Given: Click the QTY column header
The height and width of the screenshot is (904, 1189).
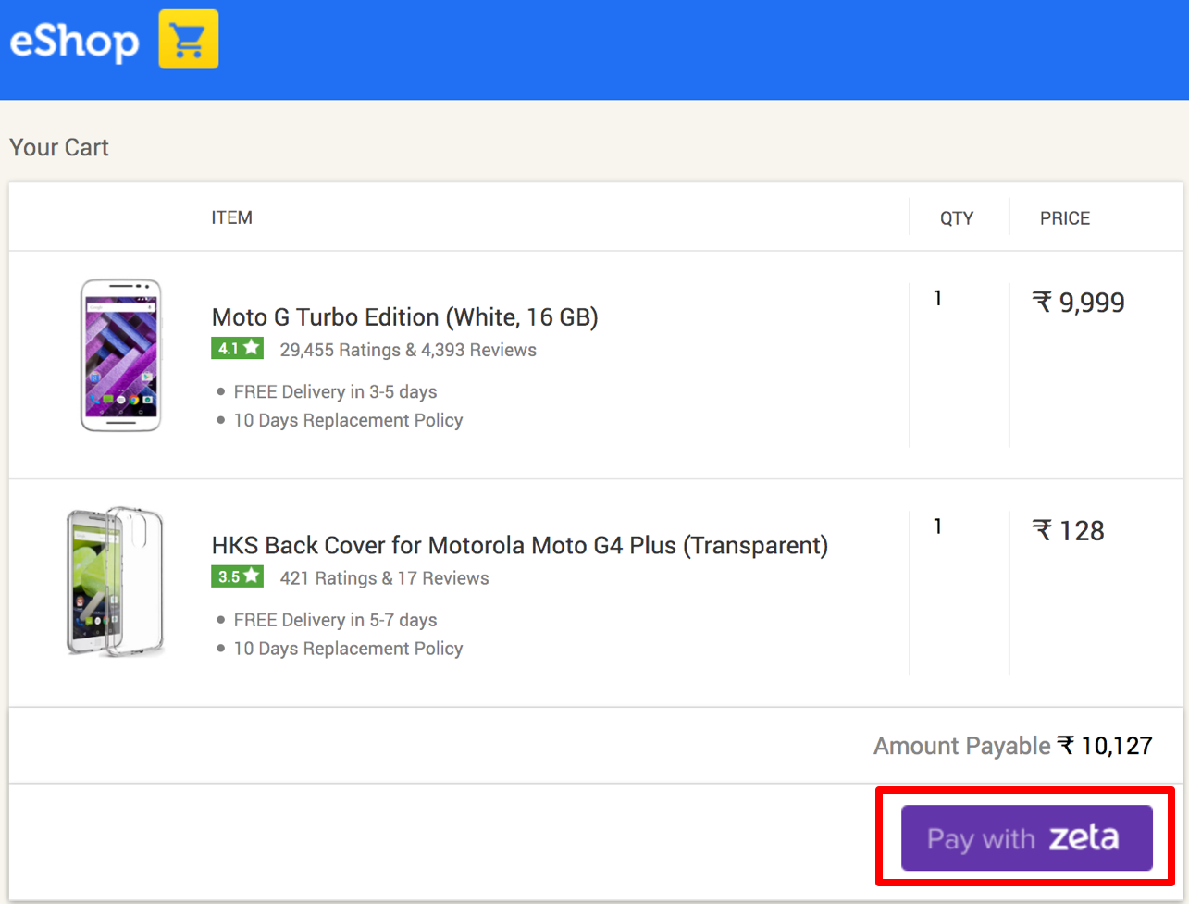Looking at the screenshot, I should coord(957,218).
